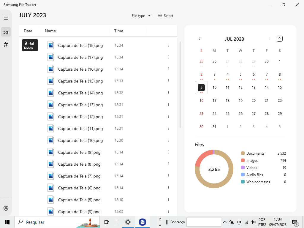Open more options for Captura de Tela (14).png

tap(168, 93)
